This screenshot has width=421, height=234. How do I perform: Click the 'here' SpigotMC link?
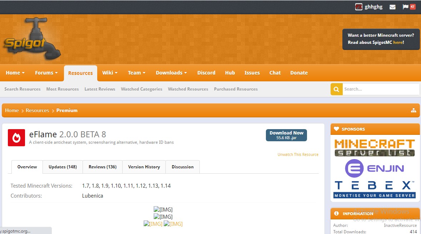398,42
